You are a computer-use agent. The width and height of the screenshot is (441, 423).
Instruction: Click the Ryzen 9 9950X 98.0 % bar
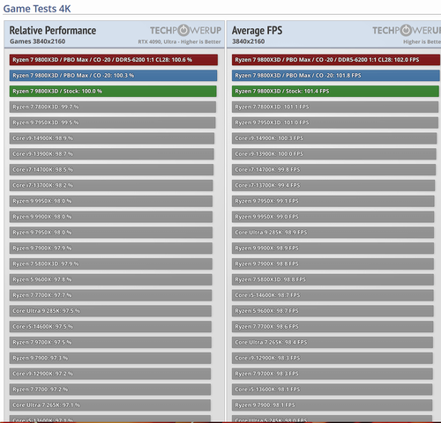[111, 201]
